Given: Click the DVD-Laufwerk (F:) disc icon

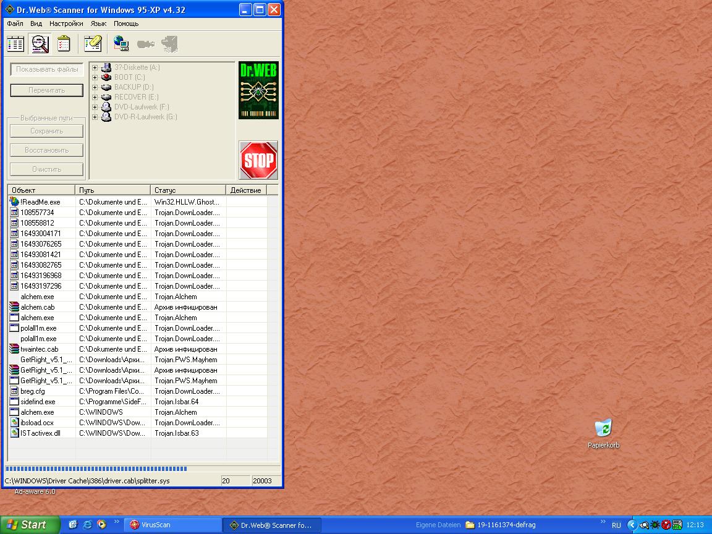Looking at the screenshot, I should 106,107.
